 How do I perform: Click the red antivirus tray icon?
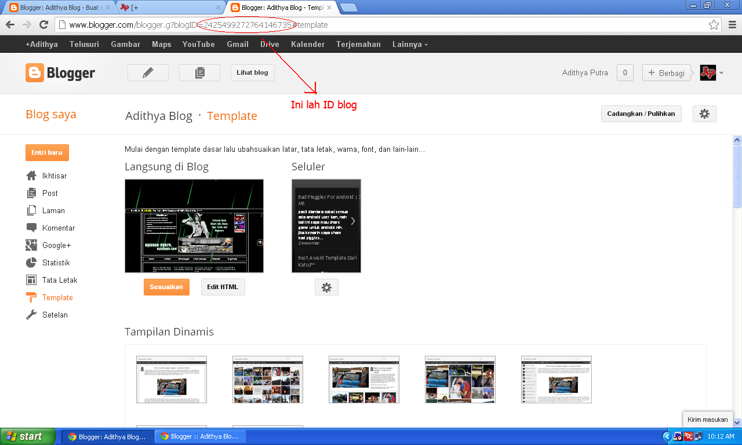click(x=688, y=436)
